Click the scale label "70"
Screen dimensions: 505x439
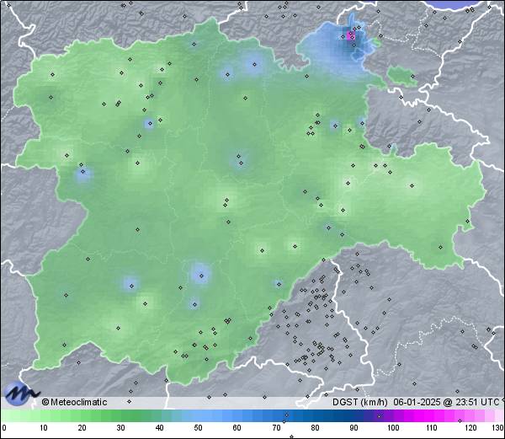276,428
